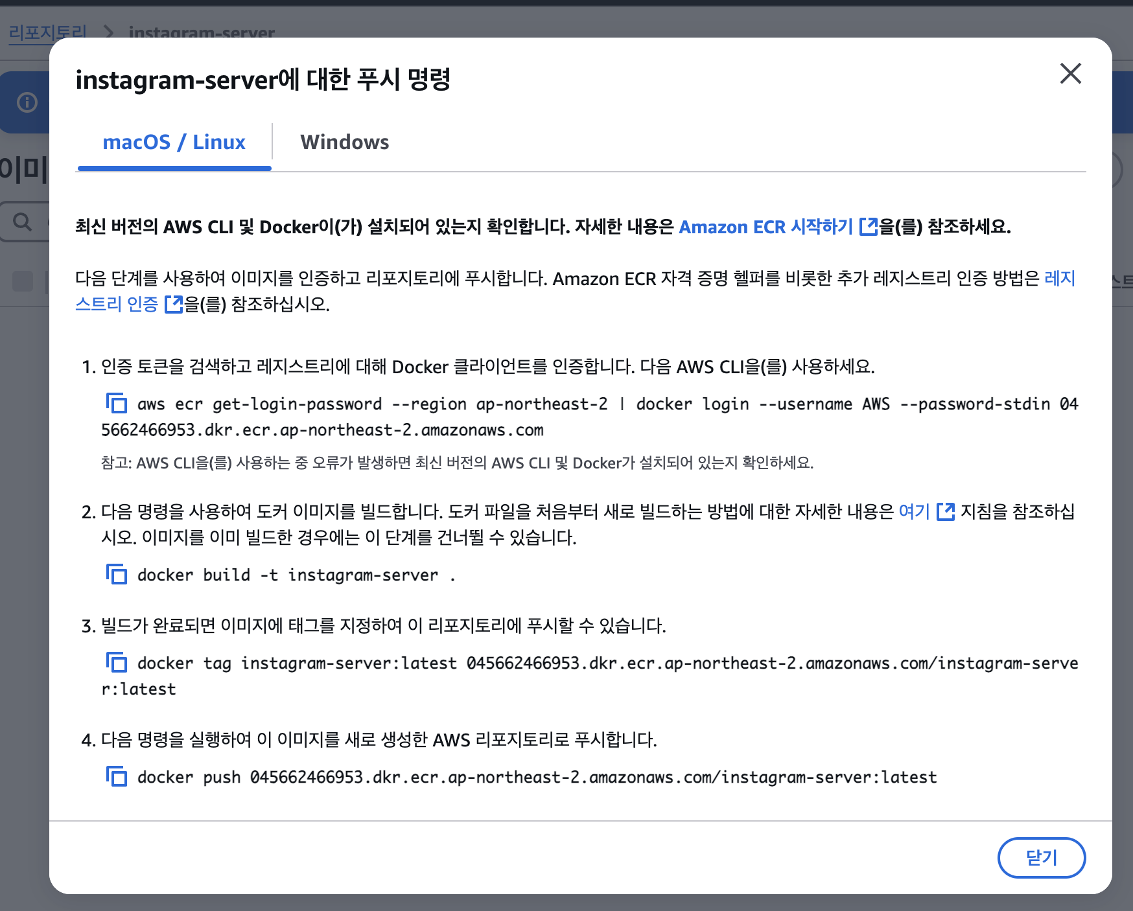Click the 닫기 button
This screenshot has width=1133, height=911.
point(1042,858)
